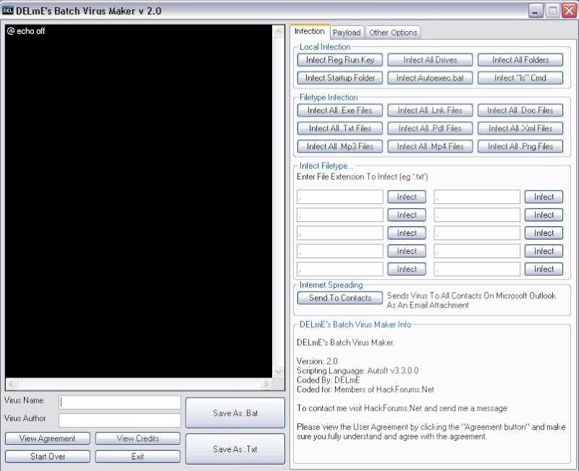Click the Save As .Bat button

tap(235, 413)
